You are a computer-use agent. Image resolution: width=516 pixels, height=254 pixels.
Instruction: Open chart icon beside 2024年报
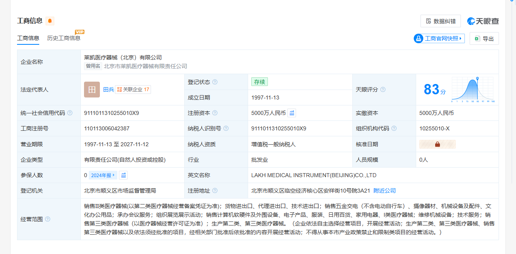[x=123, y=175]
